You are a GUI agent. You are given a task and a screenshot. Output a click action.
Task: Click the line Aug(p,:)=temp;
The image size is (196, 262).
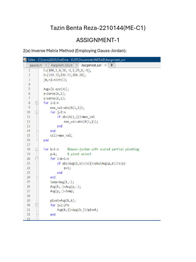pos(62,191)
